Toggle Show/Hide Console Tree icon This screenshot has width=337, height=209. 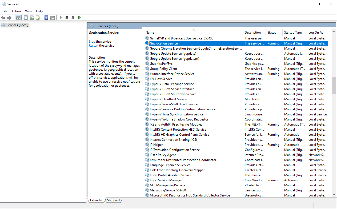(x=18, y=18)
